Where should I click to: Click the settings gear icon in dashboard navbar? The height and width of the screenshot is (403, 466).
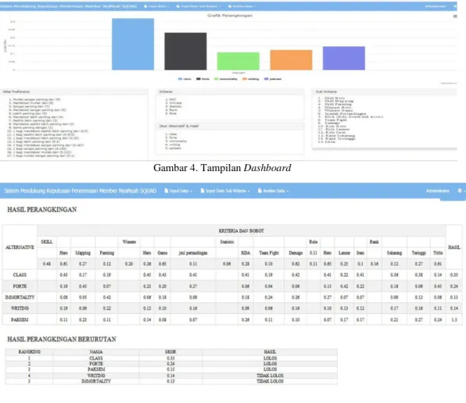click(x=455, y=6)
